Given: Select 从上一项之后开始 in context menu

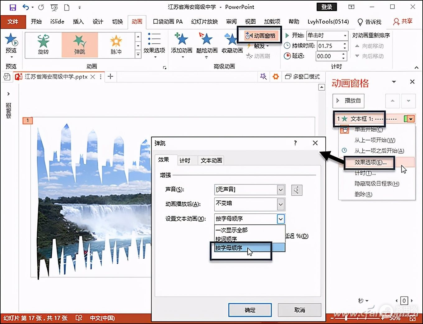Looking at the screenshot, I should coord(379,151).
